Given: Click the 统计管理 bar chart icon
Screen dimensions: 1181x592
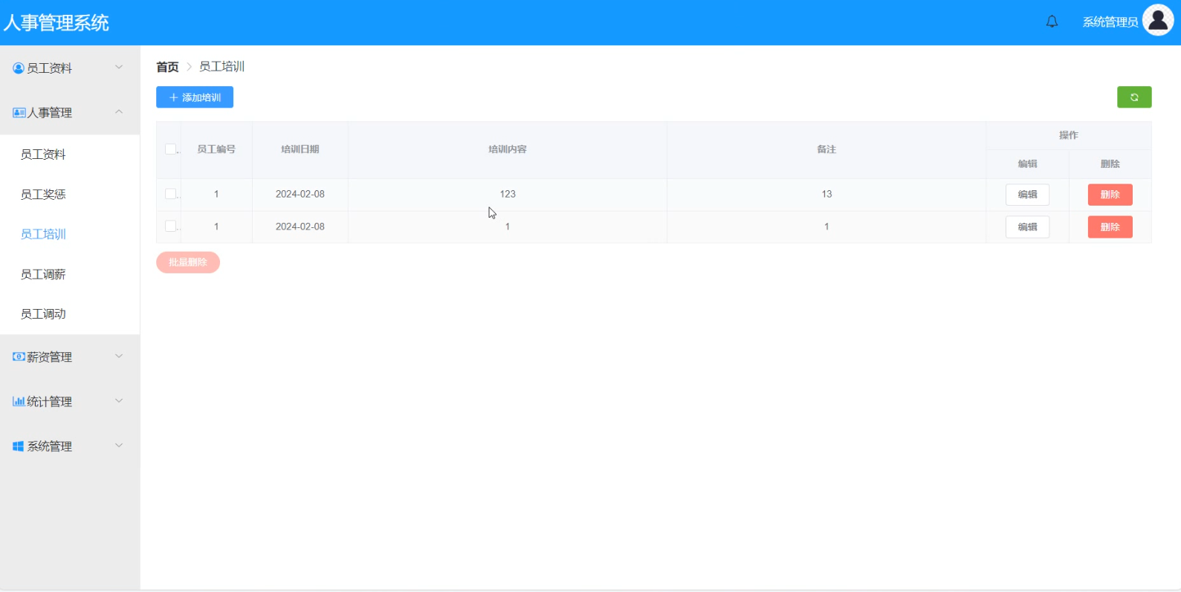Looking at the screenshot, I should click(19, 402).
